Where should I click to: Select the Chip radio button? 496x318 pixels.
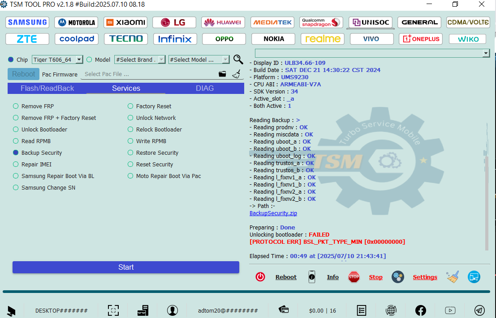[x=11, y=59]
